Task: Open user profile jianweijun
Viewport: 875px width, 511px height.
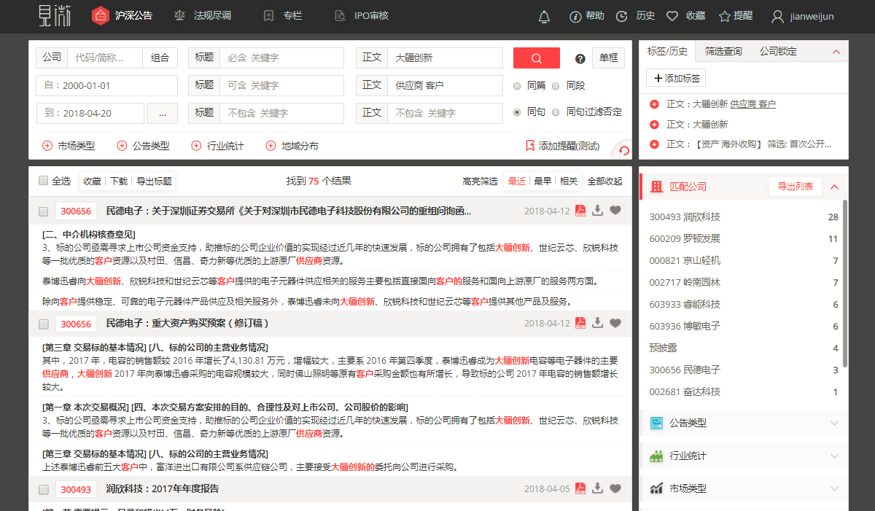Action: tap(802, 16)
